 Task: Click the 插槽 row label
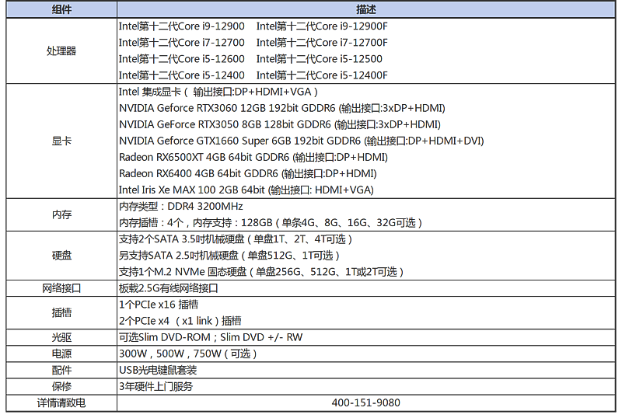(x=61, y=312)
